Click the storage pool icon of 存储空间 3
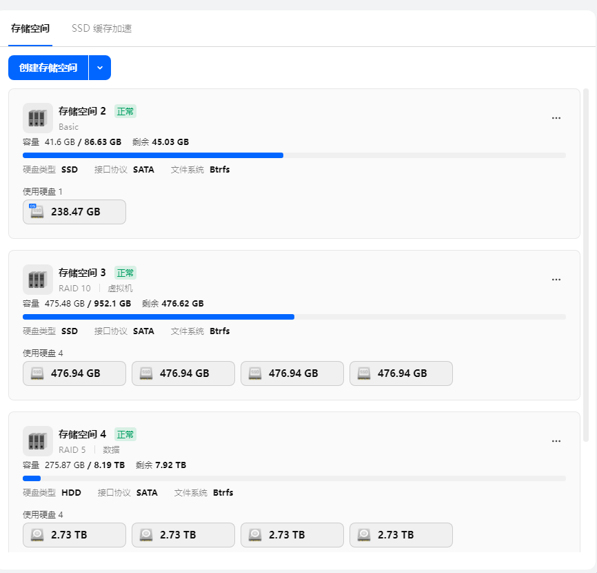Image resolution: width=597 pixels, height=573 pixels. (x=37, y=280)
